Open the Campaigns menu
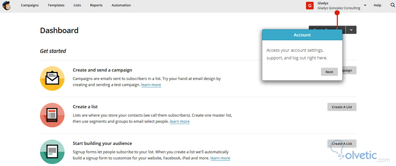 pos(30,6)
